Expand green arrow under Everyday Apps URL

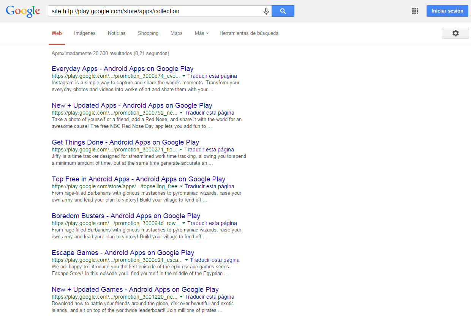click(184, 76)
